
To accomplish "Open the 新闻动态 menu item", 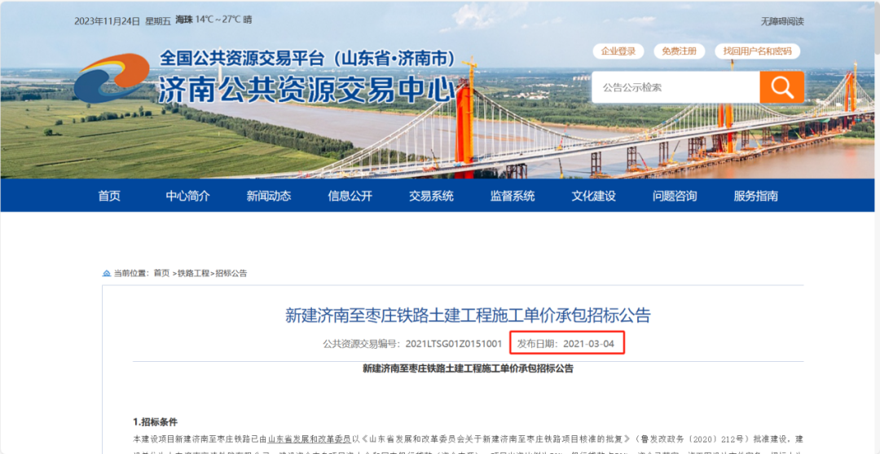I will (269, 196).
